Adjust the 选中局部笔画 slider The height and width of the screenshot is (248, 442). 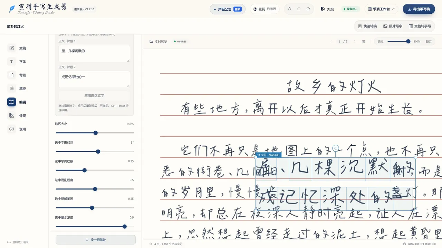(95, 208)
